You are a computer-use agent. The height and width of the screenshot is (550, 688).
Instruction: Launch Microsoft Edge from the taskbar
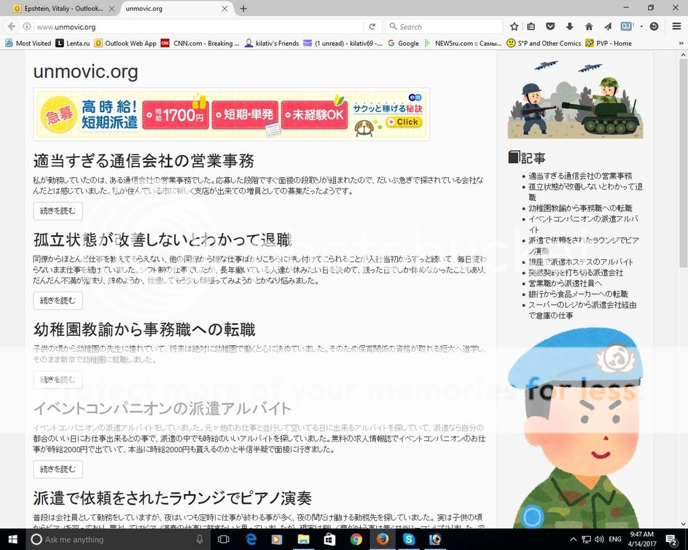pyautogui.click(x=251, y=539)
